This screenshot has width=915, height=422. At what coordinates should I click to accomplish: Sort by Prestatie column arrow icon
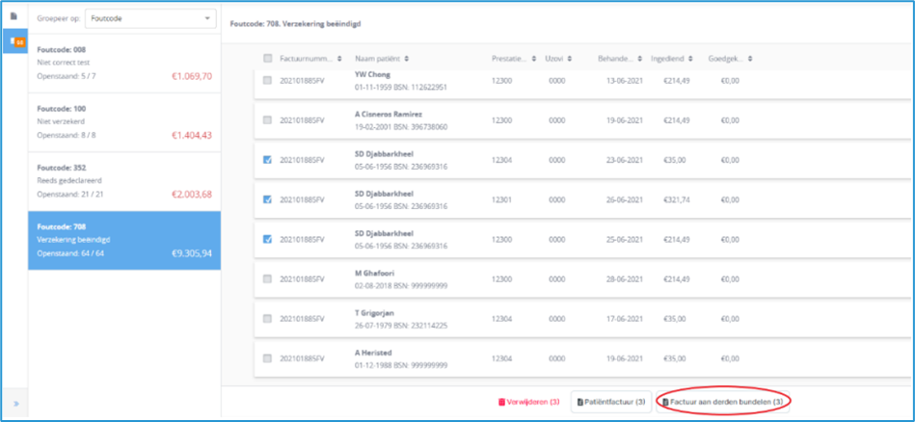(x=533, y=60)
